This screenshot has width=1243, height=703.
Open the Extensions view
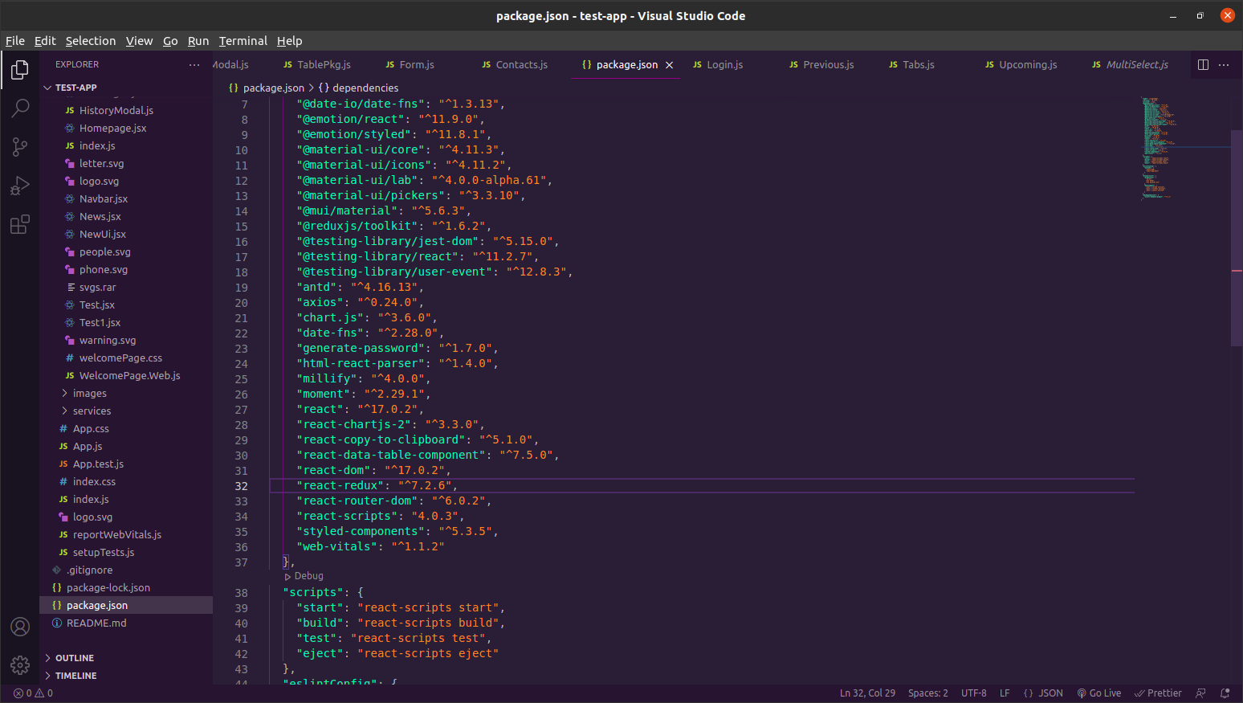point(20,224)
